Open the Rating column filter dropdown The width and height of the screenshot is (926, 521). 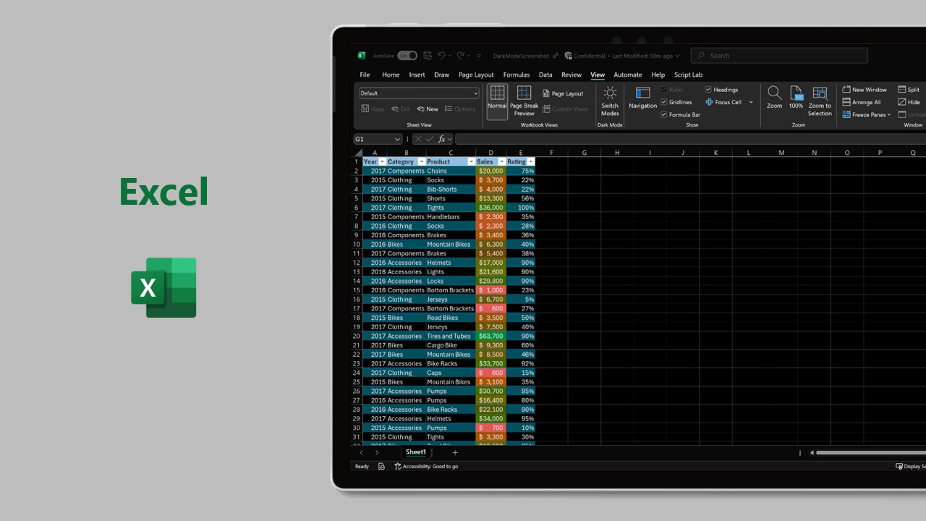click(531, 162)
